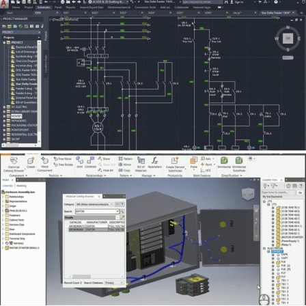Viewport: 306px width, 306px height.
Task: Click the first lightbulb filter icon in Location View
Action: click(266, 186)
